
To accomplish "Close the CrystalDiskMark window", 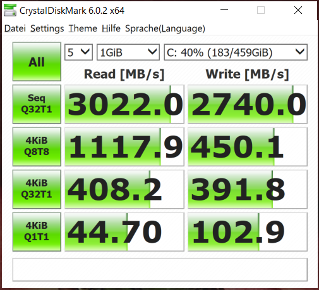I will pos(298,10).
